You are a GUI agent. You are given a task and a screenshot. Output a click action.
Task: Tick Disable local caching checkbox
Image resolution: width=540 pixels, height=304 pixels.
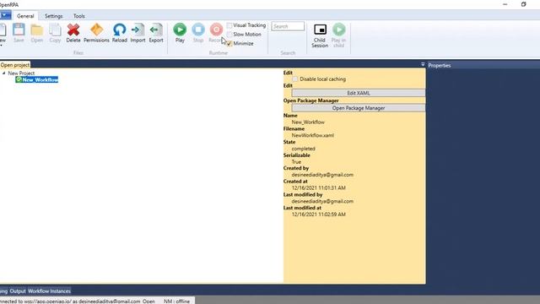[295, 79]
